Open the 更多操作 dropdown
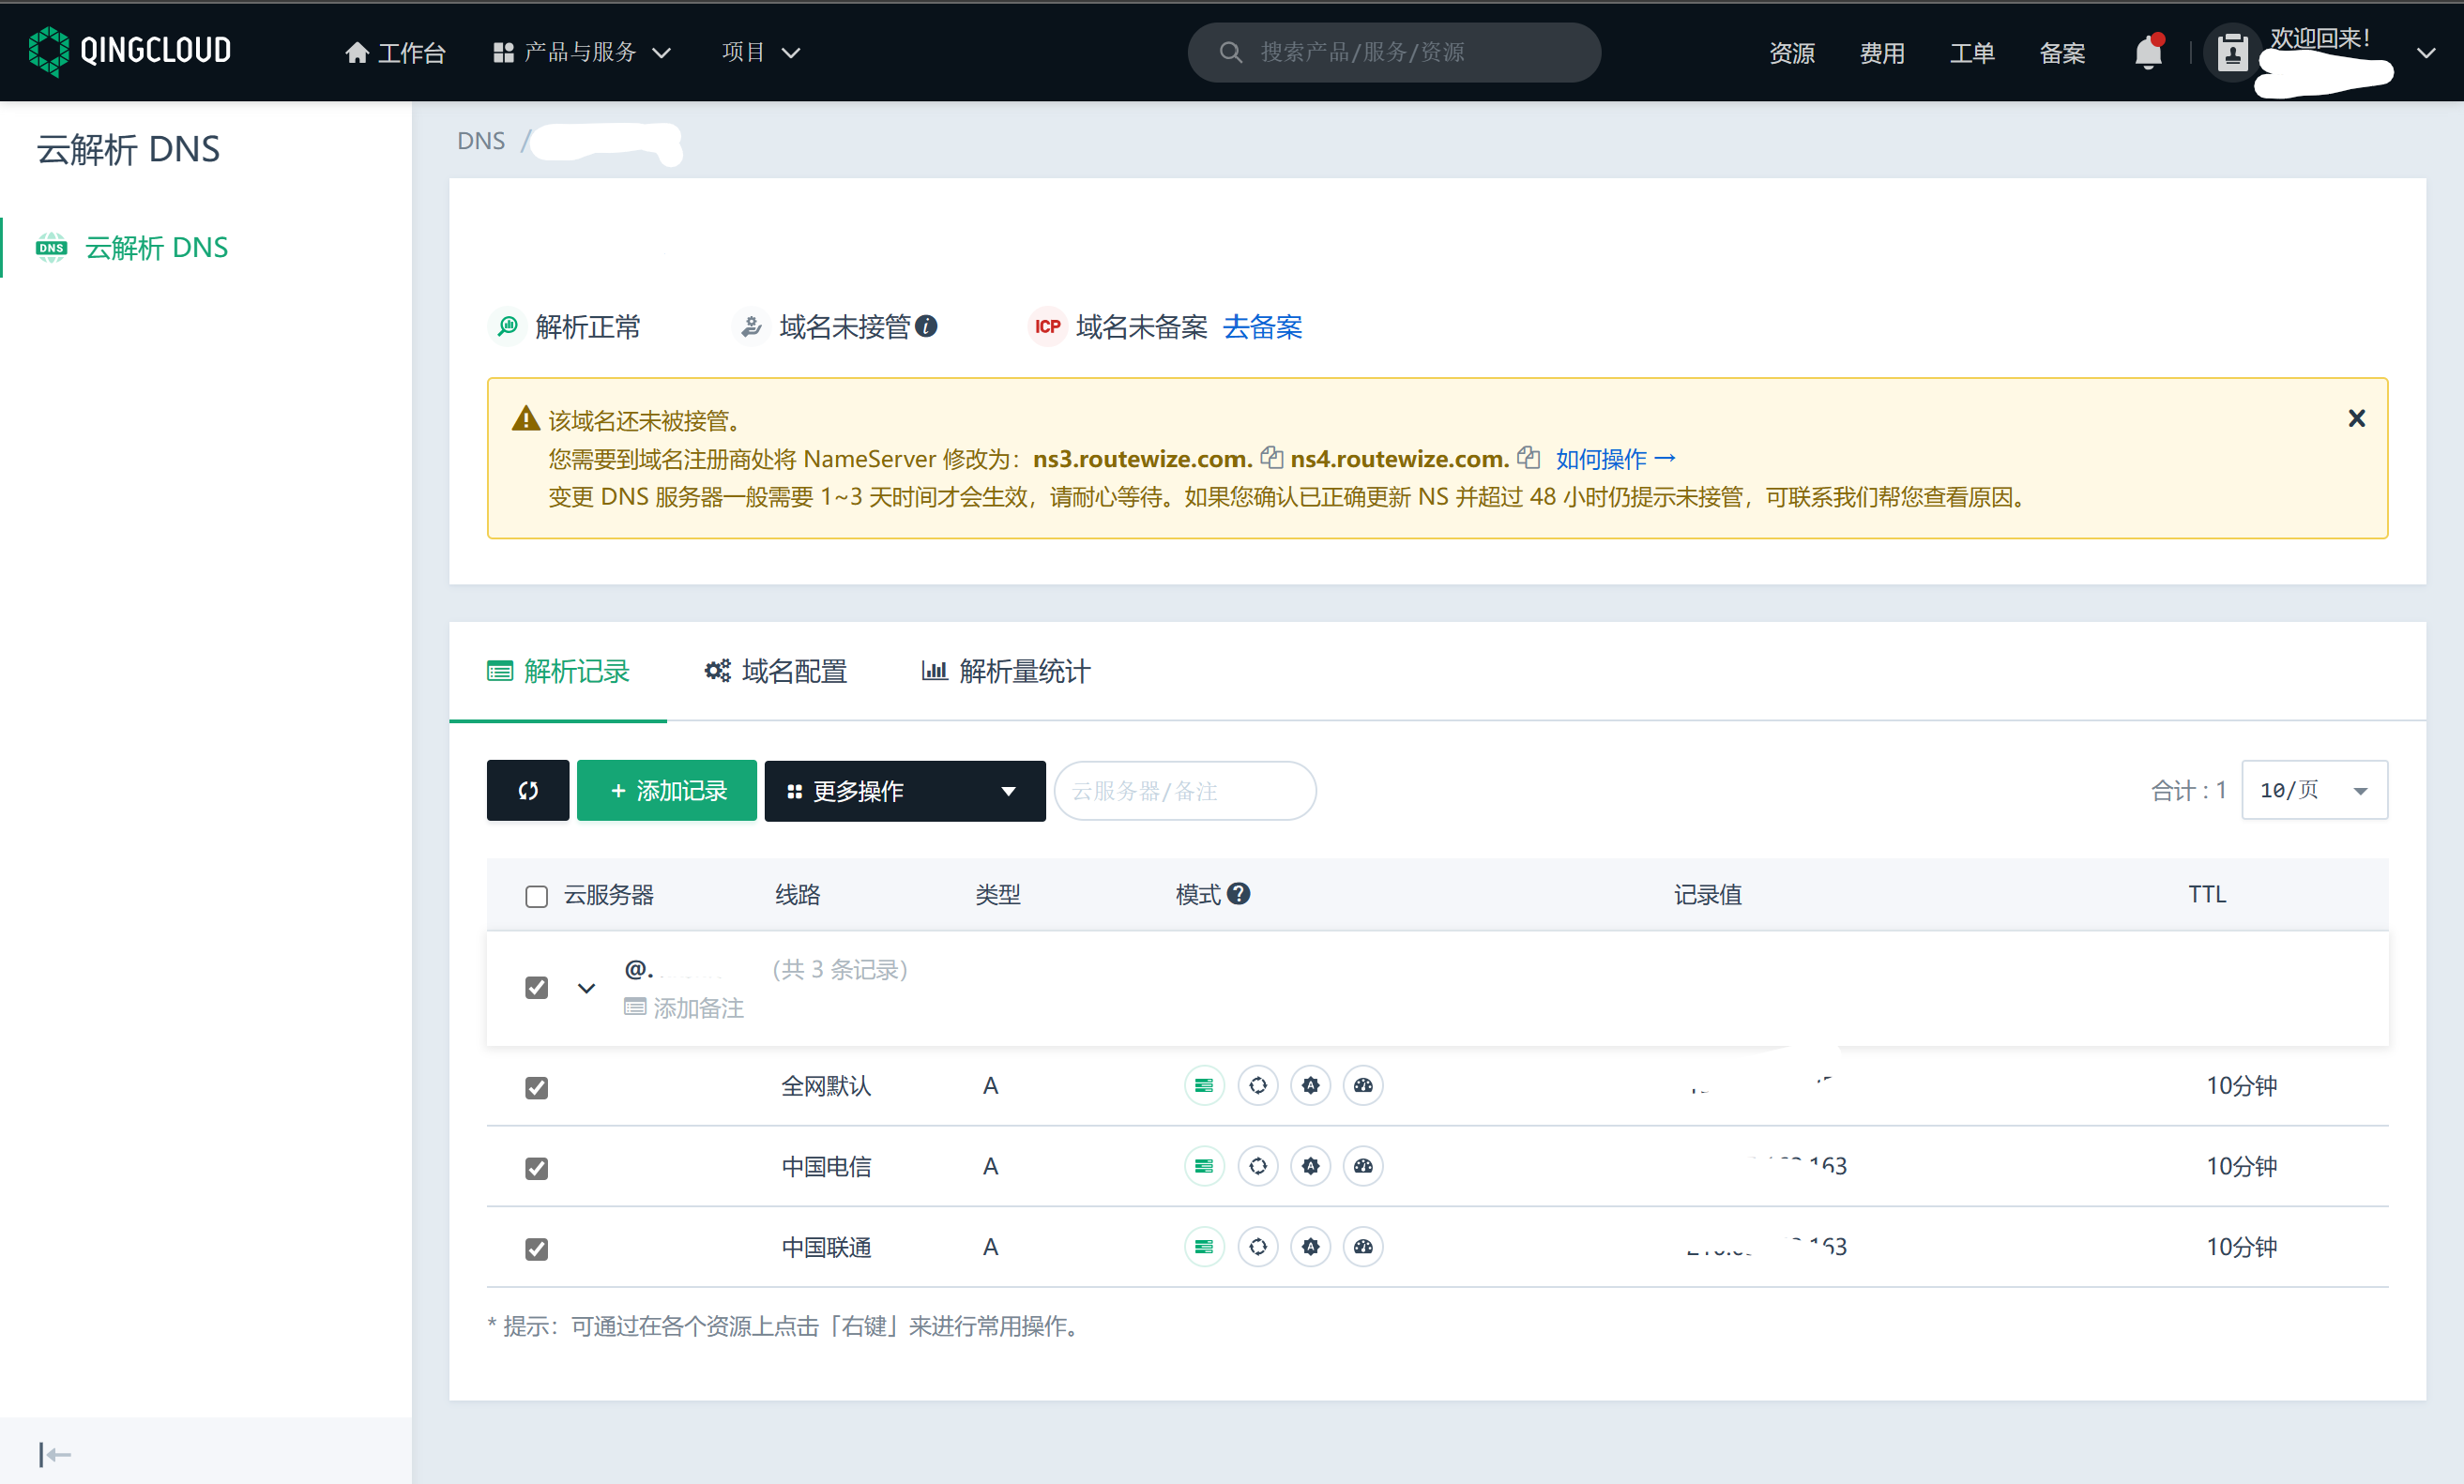 [x=904, y=790]
